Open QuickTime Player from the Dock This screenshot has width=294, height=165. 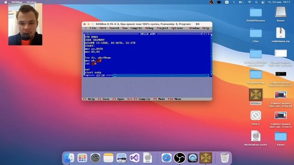coord(192,158)
